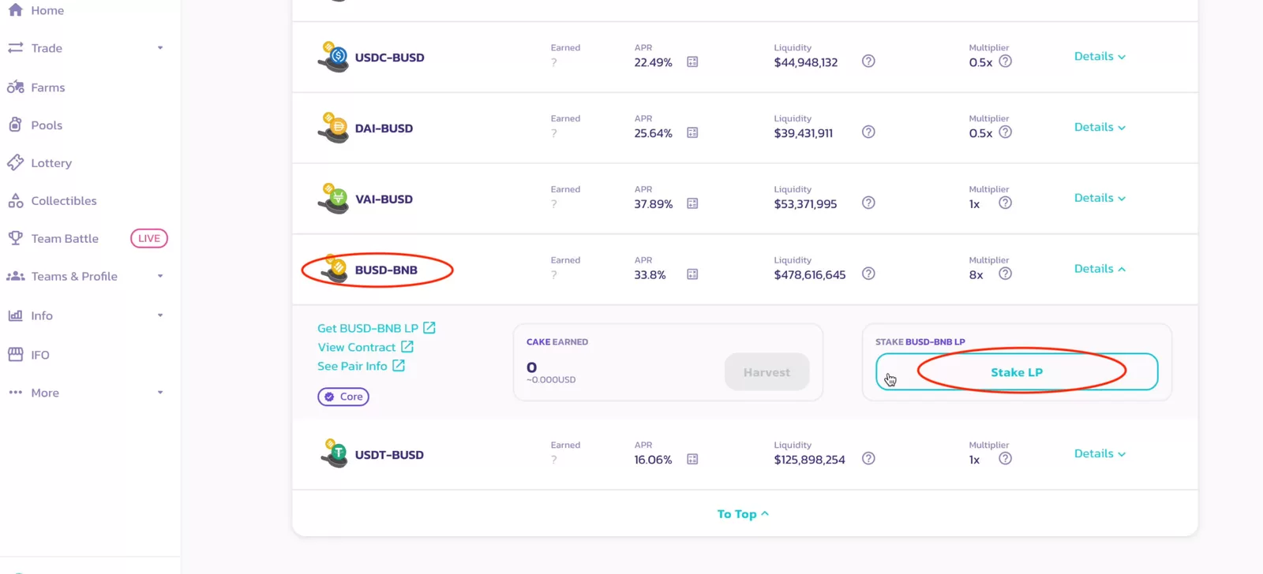Click the Farms tractor icon

click(x=15, y=88)
